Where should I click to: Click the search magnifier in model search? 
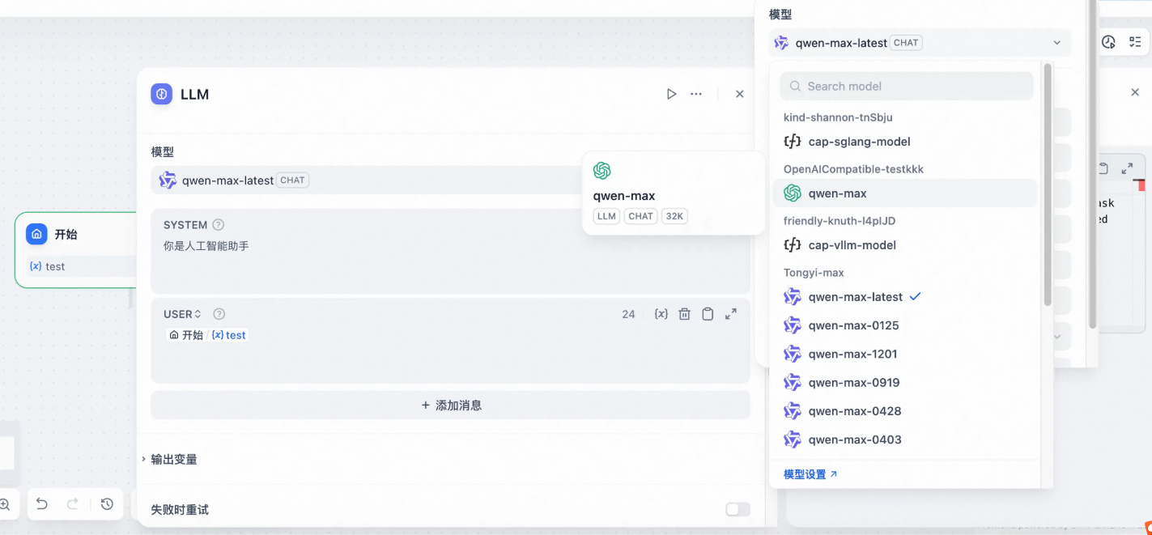click(795, 86)
